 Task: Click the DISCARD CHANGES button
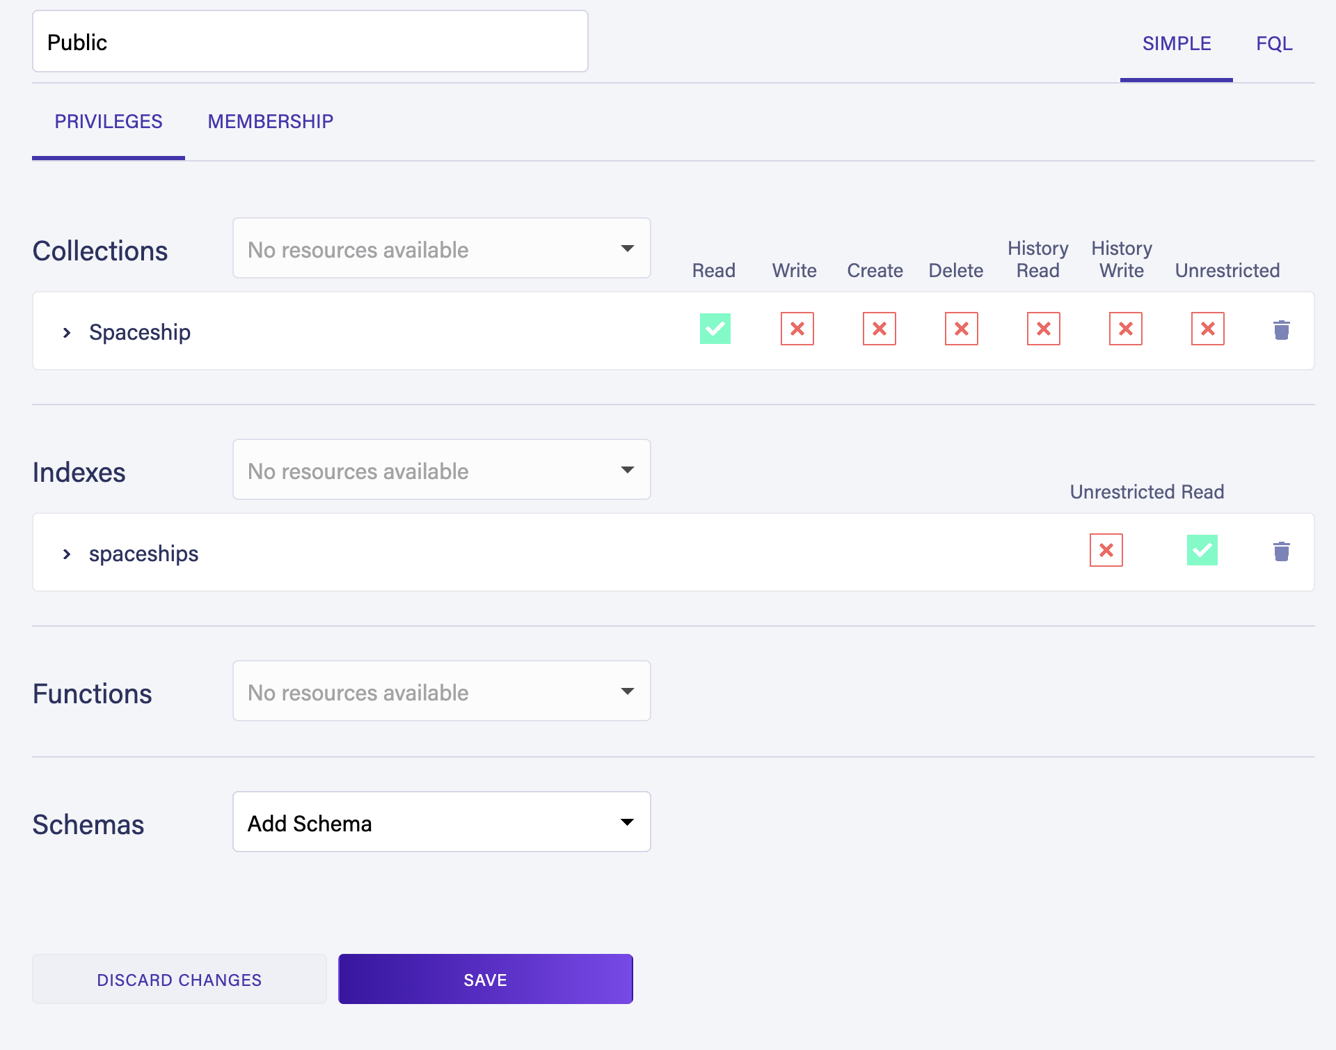(180, 979)
